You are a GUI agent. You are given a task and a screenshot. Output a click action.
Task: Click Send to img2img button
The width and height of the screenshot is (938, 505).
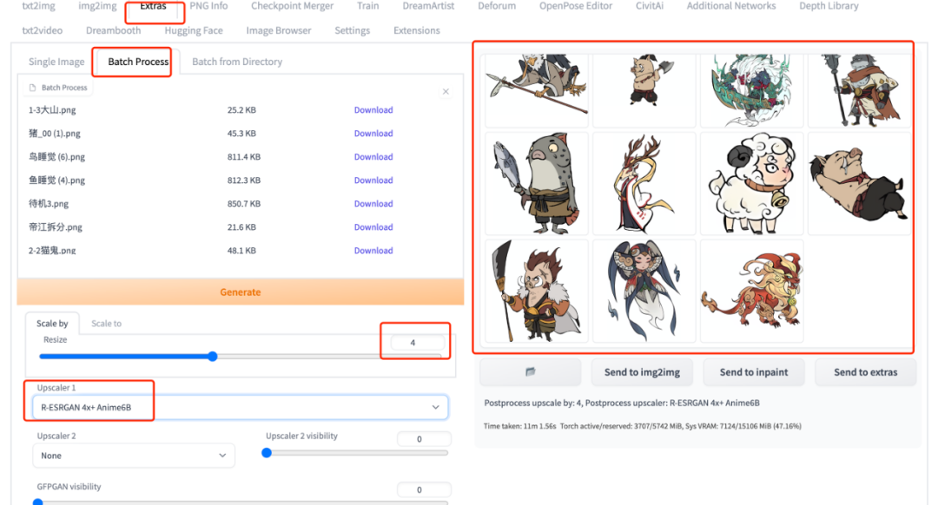(642, 371)
